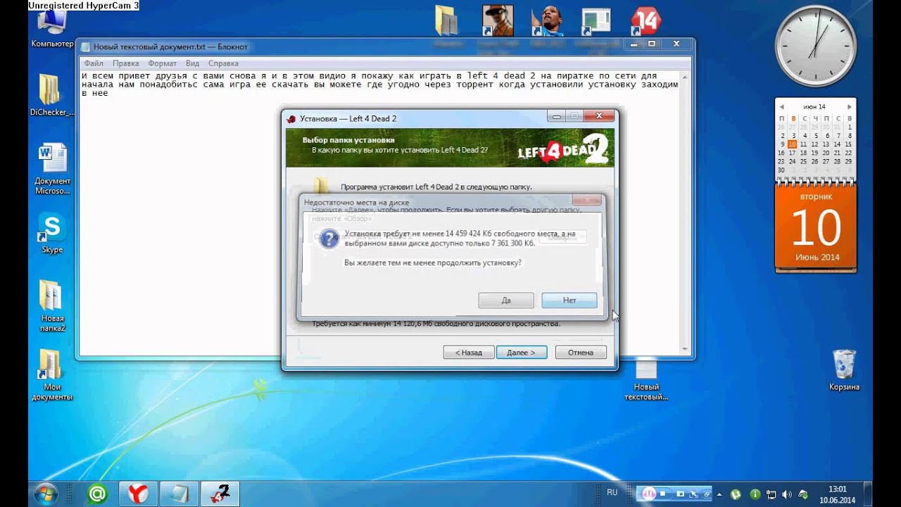Restore HyperCam window from its mini toolbar
Screen dimensions: 901x507
click(707, 494)
